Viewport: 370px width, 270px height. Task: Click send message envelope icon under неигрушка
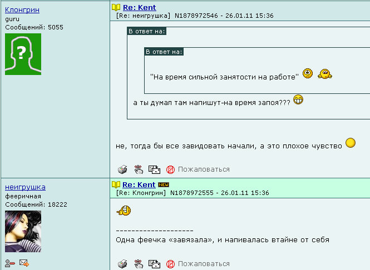coord(24,263)
